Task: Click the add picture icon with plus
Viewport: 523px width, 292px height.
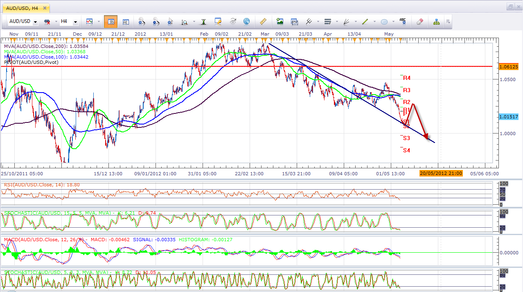Action: (x=280, y=21)
